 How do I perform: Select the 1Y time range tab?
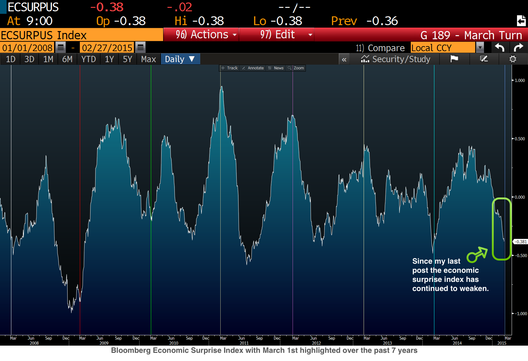[109, 59]
